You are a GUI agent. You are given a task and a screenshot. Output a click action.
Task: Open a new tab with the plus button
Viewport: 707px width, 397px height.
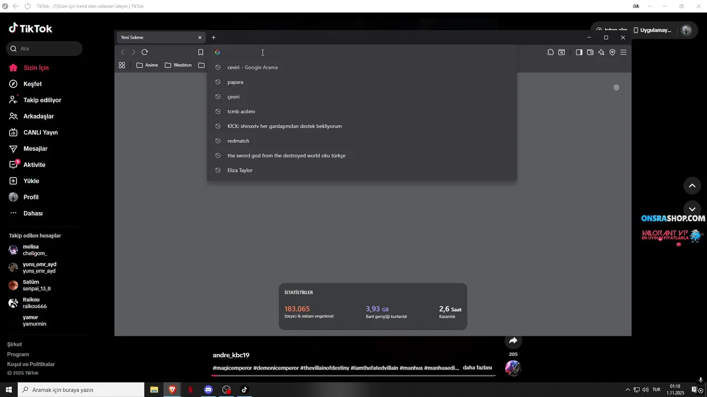pyautogui.click(x=214, y=37)
